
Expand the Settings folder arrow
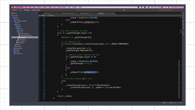click(x=13, y=50)
